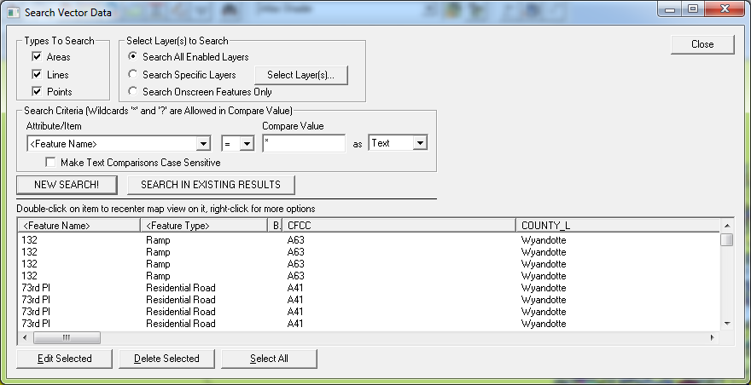The width and height of the screenshot is (751, 385).
Task: Click the horizontal scrollbar right arrow
Action: (x=713, y=338)
